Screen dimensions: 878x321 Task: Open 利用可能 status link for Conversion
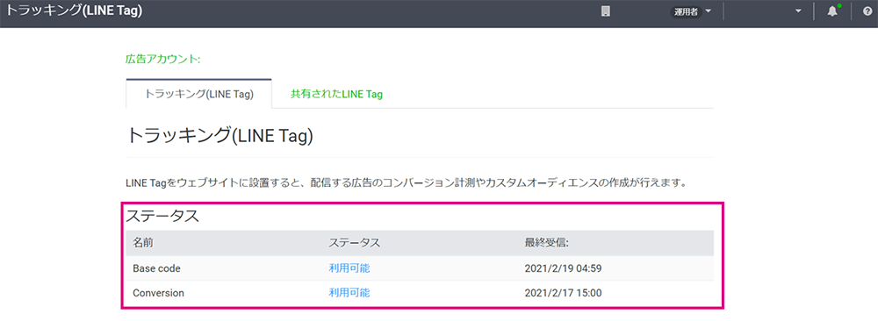tap(349, 292)
